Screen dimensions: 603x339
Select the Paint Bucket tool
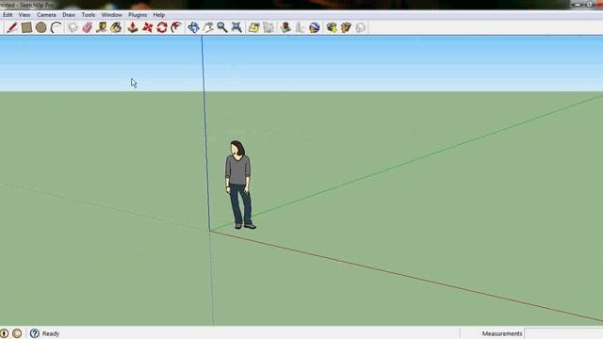[116, 27]
